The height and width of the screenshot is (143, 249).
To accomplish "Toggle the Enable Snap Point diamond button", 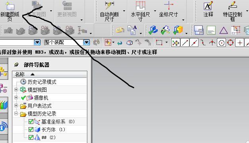I will pos(176,43).
